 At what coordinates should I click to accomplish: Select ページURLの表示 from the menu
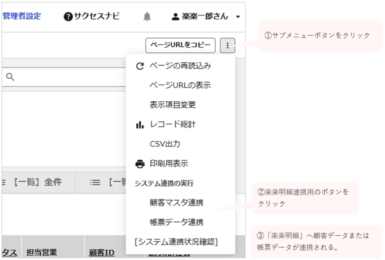180,85
